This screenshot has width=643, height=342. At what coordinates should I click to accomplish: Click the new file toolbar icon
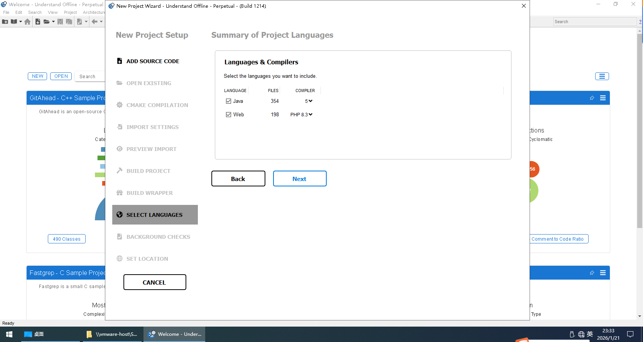click(38, 22)
